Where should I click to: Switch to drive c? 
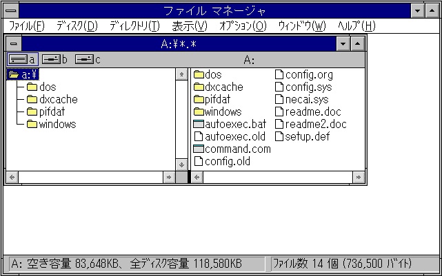87,59
